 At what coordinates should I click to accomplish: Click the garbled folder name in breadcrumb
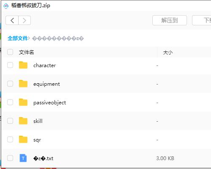(x=58, y=38)
